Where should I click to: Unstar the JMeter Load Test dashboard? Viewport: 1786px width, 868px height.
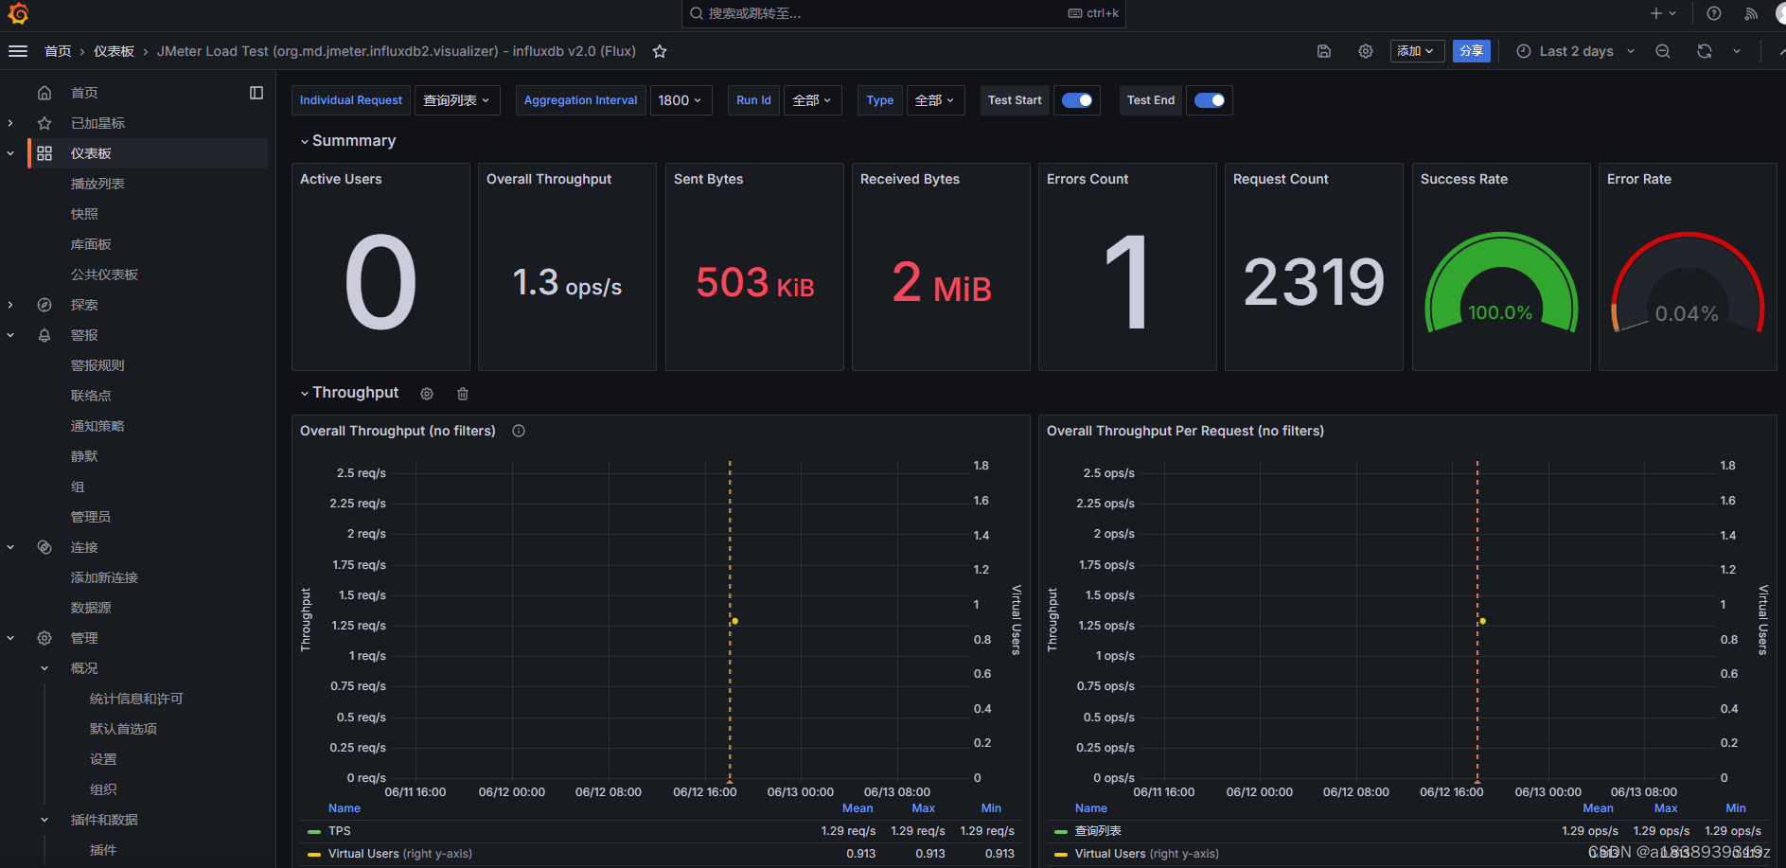659,51
